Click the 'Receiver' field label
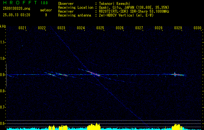Viewport: 204px width, 130px height. (x=66, y=11)
